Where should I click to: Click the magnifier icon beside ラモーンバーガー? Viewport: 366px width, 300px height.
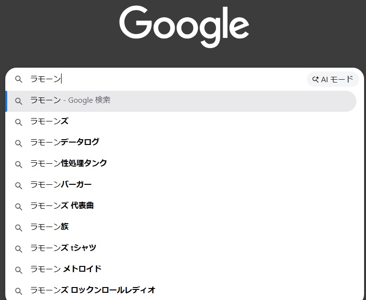tap(19, 185)
